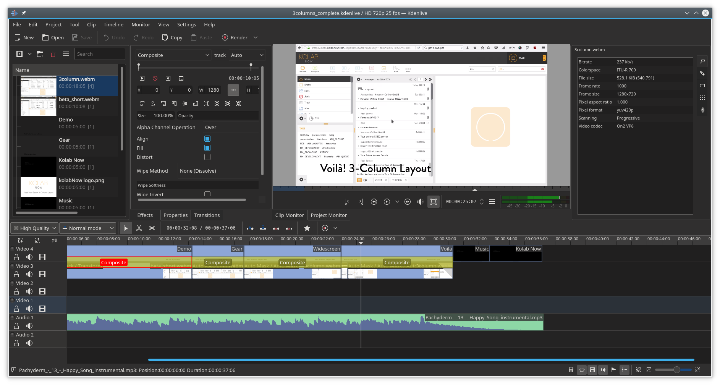This screenshot has height=385, width=720.
Task: Create a new folder in project bin
Action: tap(40, 54)
